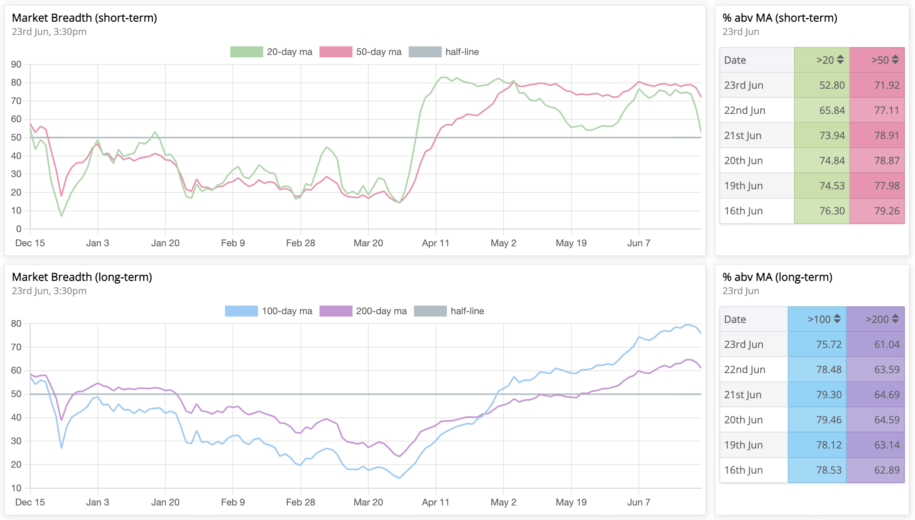Image resolution: width=915 pixels, height=520 pixels.
Task: Select the 63.59 cell for 22nd Jun
Action: click(x=875, y=370)
